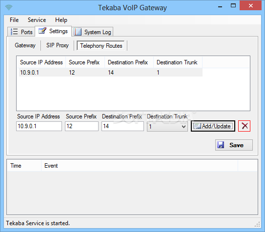Viewport: 265px width, 232px height.
Task: Select the Settings tab
Action: (53, 31)
